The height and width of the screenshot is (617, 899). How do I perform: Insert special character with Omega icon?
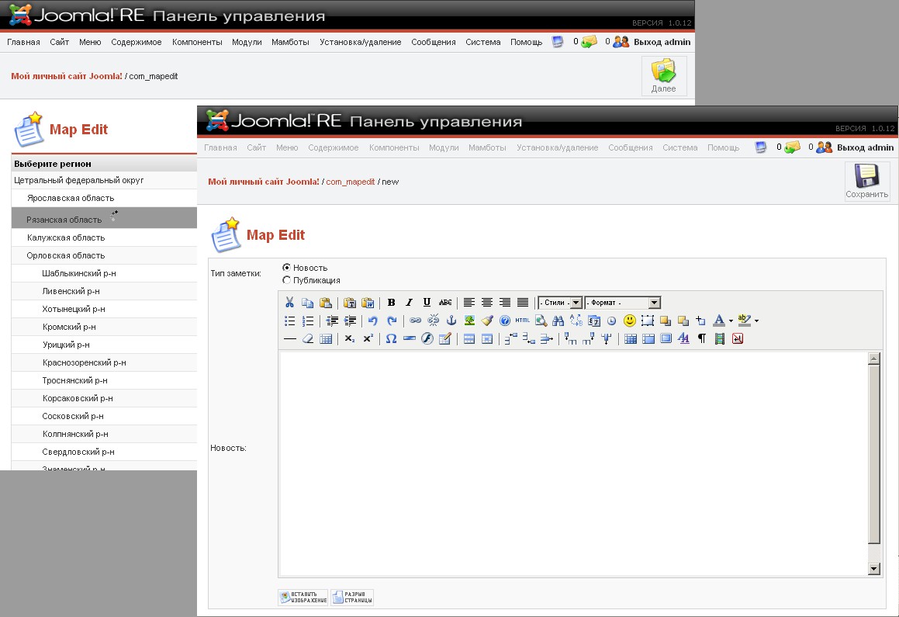(x=391, y=338)
